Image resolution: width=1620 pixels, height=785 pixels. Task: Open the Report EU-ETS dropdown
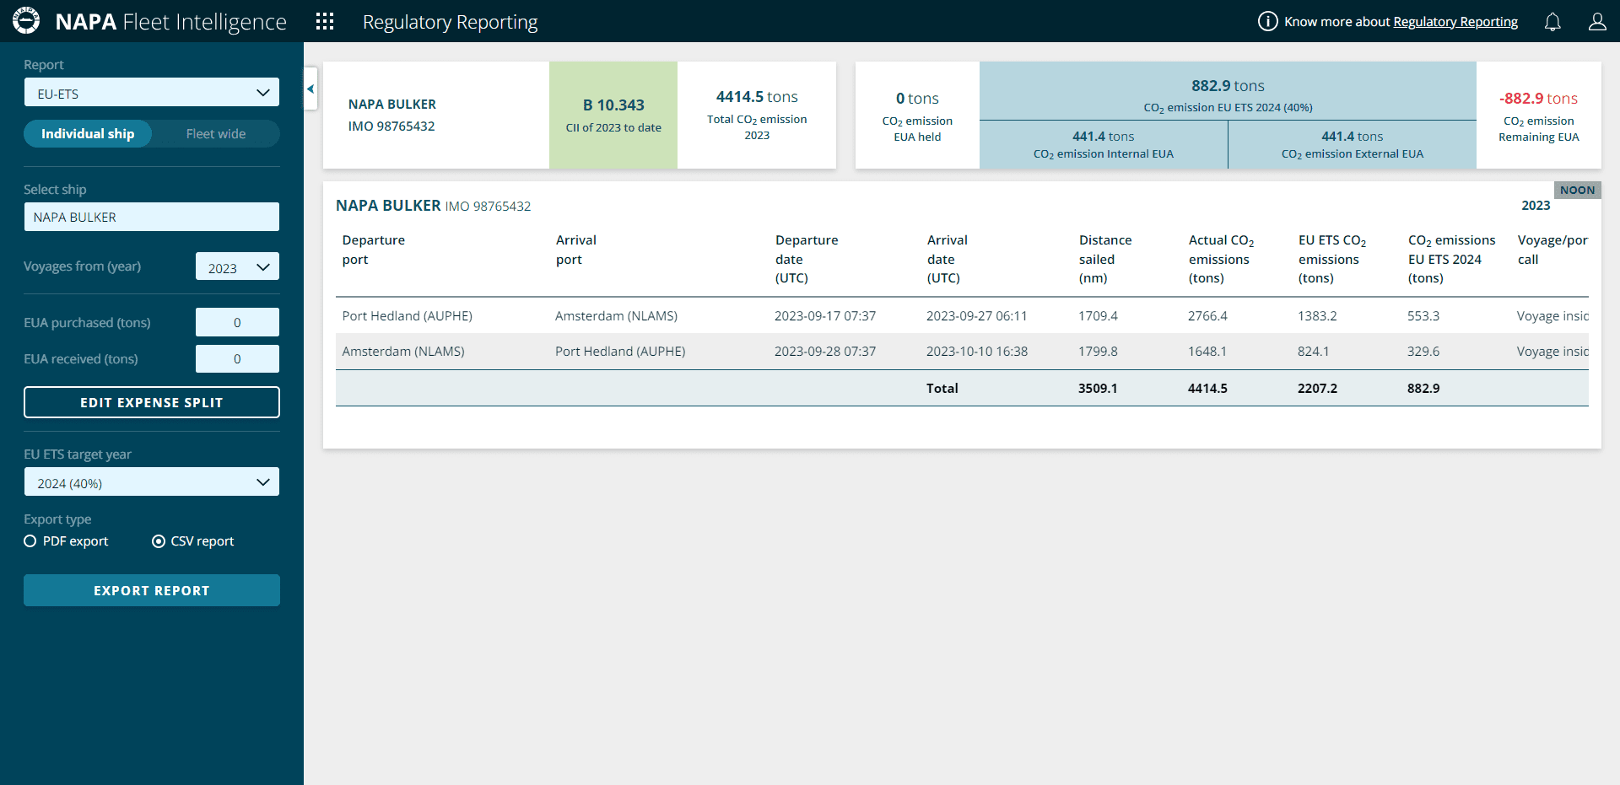point(152,93)
